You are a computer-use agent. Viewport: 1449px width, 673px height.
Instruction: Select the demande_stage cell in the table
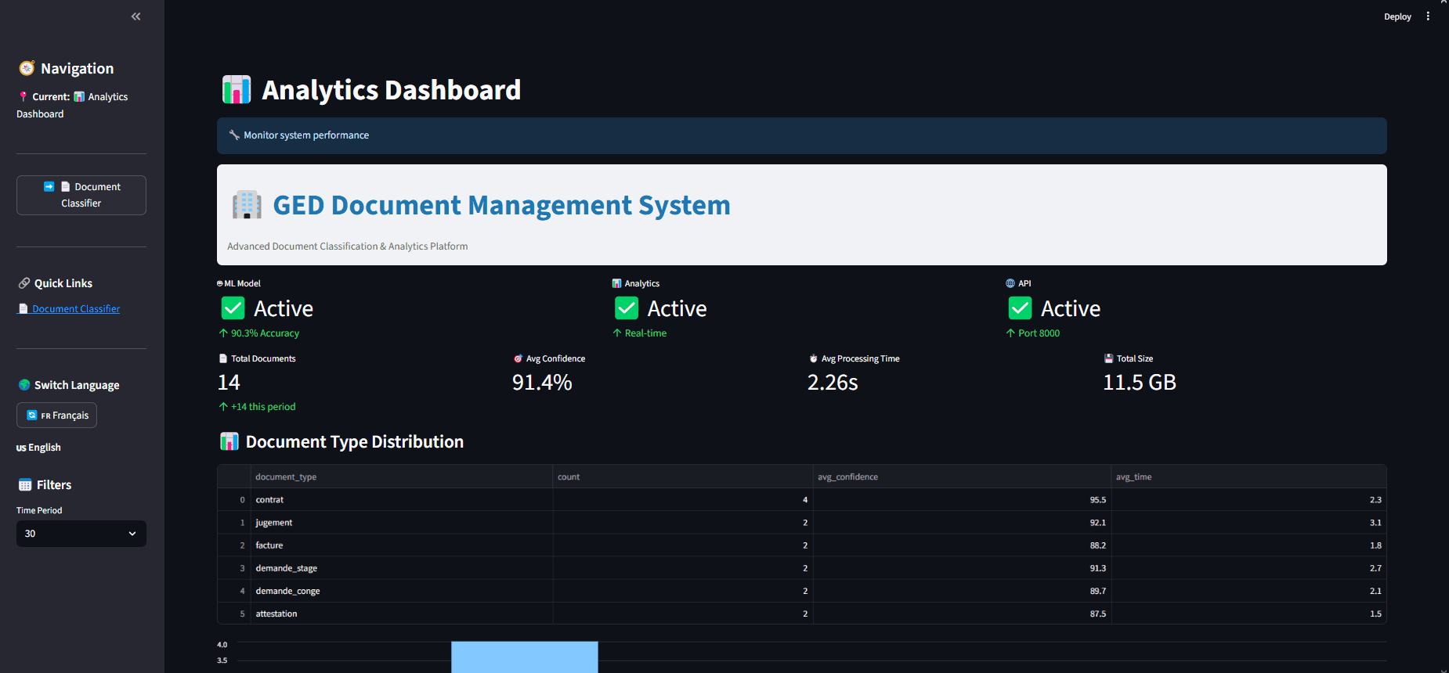[401, 568]
